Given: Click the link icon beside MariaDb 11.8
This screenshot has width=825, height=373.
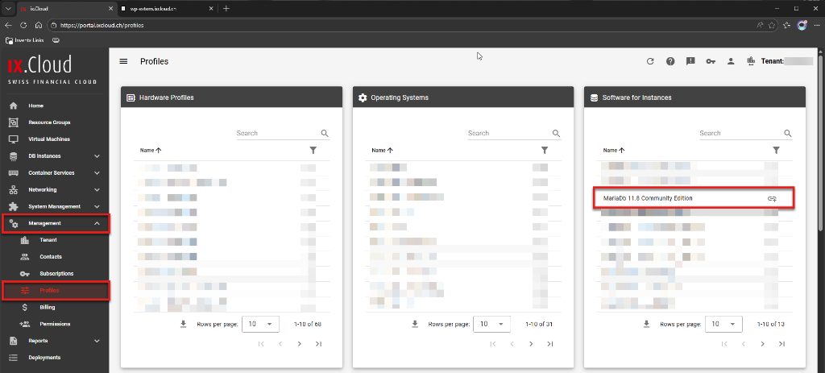Looking at the screenshot, I should coord(773,199).
